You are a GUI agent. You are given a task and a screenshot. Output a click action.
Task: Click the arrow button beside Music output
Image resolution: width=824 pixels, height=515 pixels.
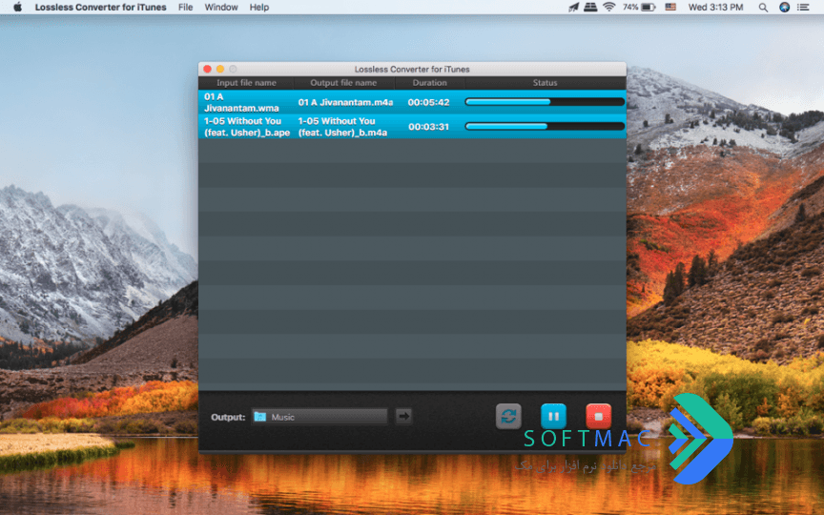click(x=403, y=416)
